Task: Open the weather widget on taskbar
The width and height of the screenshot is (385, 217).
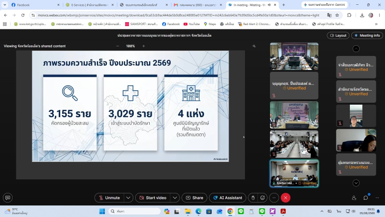Action: (x=16, y=211)
